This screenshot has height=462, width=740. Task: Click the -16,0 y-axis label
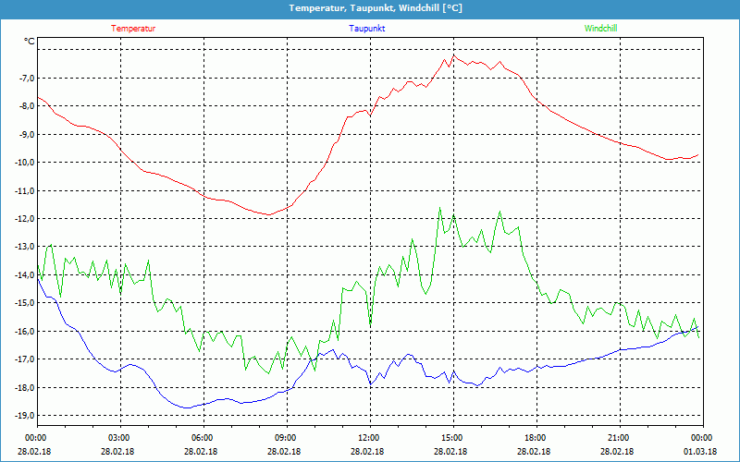[24, 331]
